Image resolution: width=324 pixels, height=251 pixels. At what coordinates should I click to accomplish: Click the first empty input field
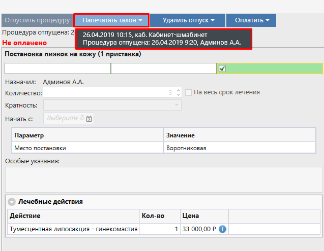[57, 69]
